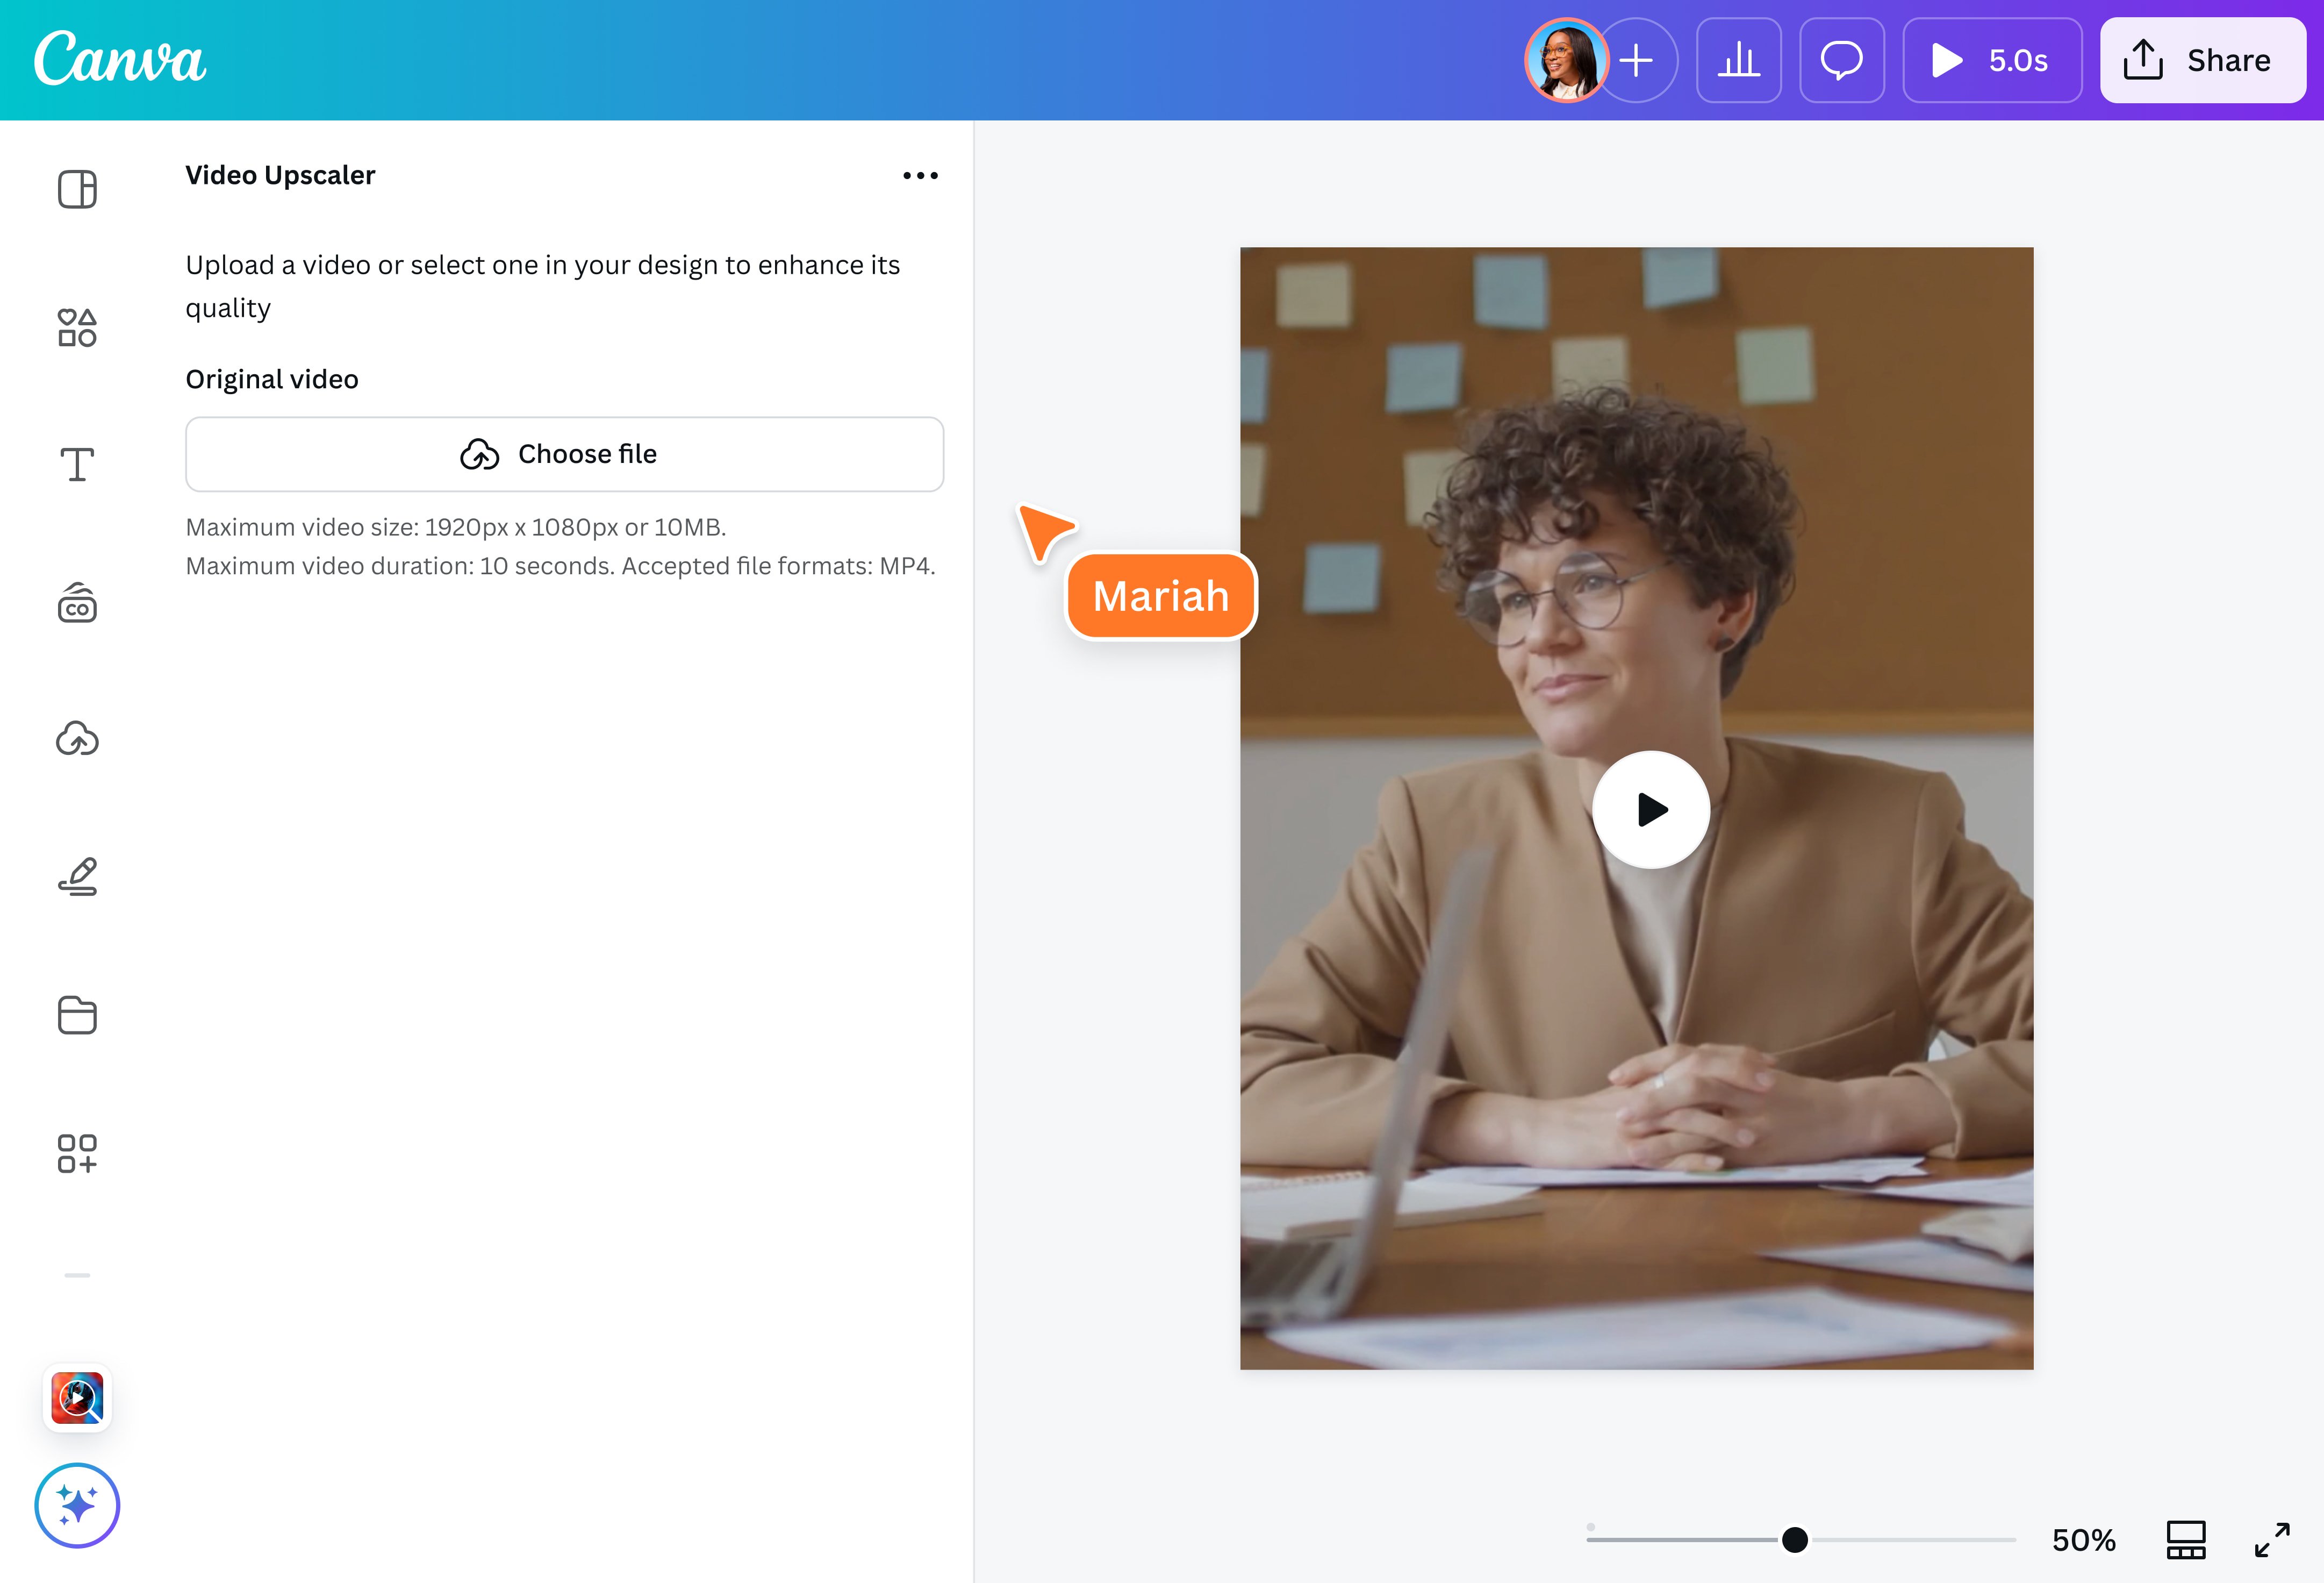This screenshot has width=2324, height=1583.
Task: Click Mariah's collaborator cursor label
Action: (1160, 595)
